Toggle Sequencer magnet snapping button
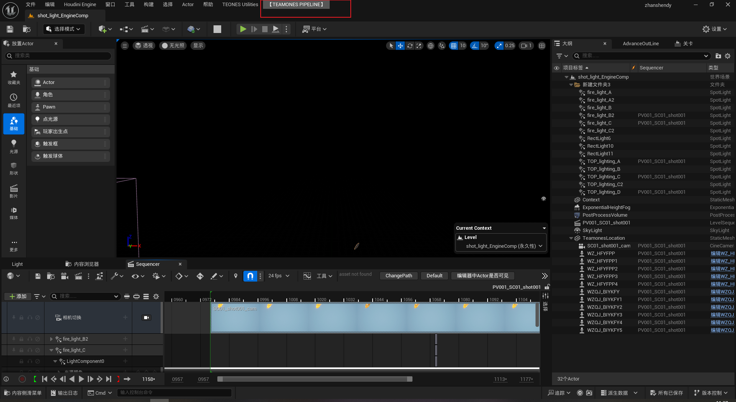 point(250,276)
